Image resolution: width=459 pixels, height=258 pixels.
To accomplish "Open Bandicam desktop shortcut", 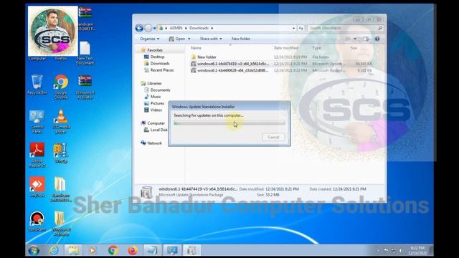I will pyautogui.click(x=37, y=221).
